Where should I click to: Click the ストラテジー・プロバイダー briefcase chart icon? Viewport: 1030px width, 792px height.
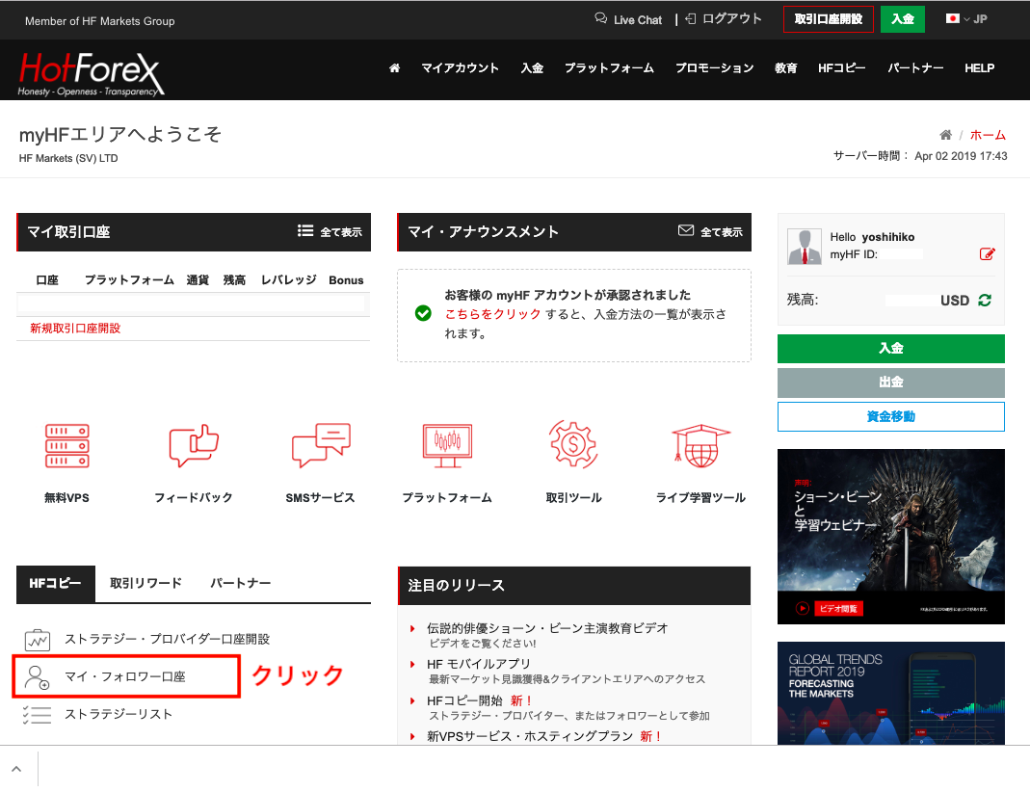38,639
